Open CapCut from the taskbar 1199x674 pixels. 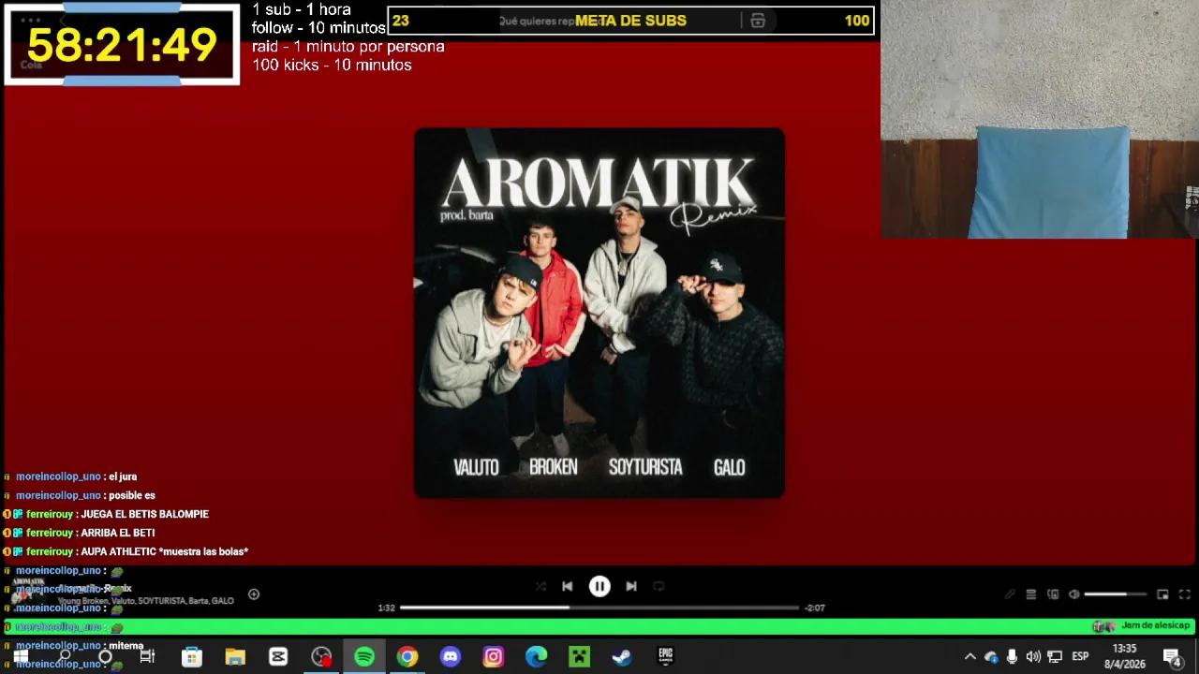[x=278, y=656]
